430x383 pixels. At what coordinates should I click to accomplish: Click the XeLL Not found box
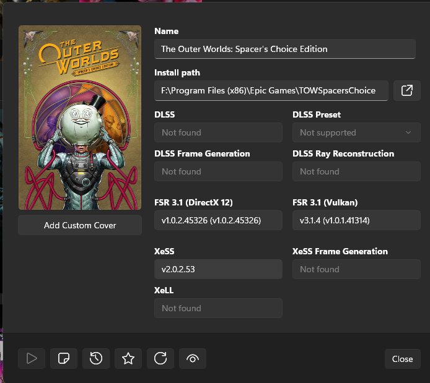pos(218,308)
